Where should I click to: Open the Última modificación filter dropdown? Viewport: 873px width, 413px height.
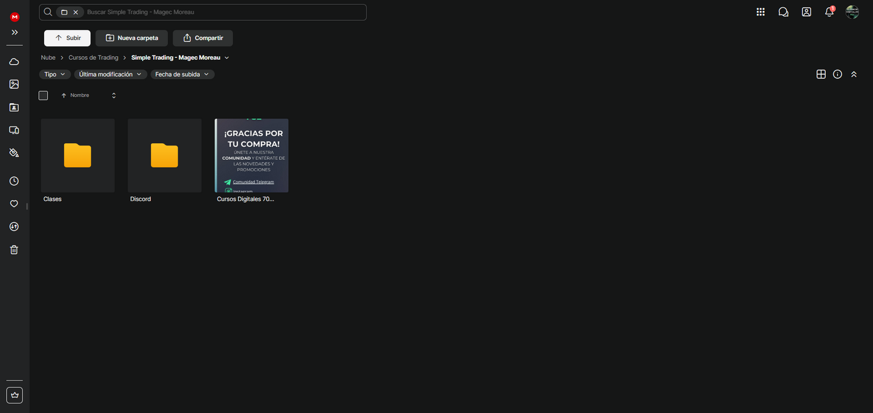point(110,74)
